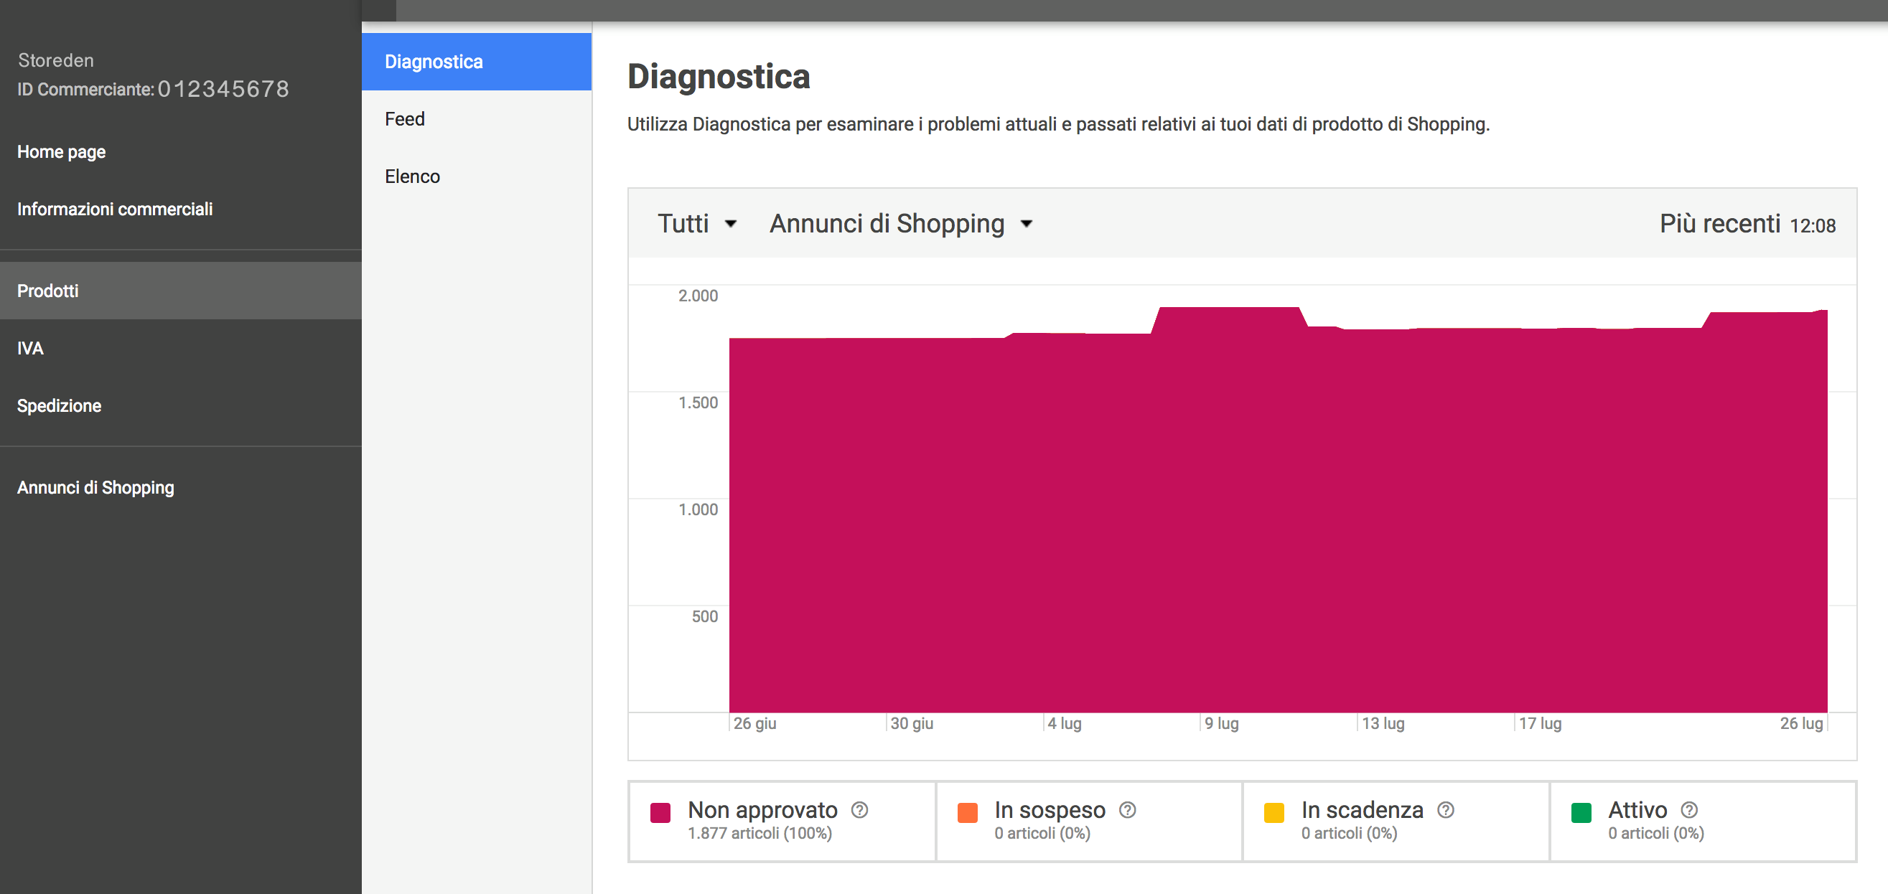Open Annunci di Shopping sidebar link
This screenshot has width=1888, height=894.
tap(96, 487)
